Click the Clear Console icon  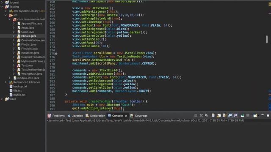[x=213, y=115]
